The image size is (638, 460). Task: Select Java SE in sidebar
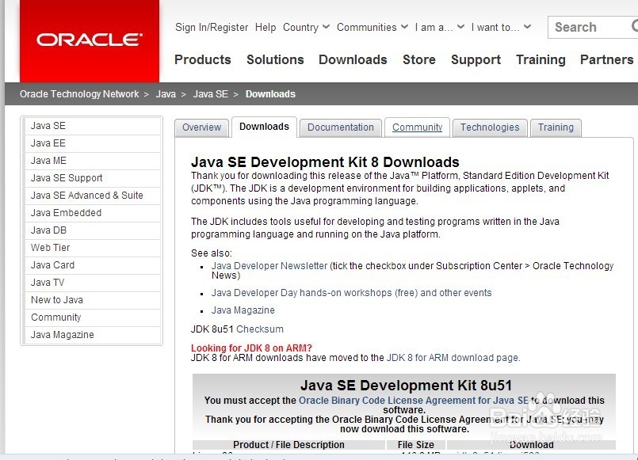pos(93,126)
